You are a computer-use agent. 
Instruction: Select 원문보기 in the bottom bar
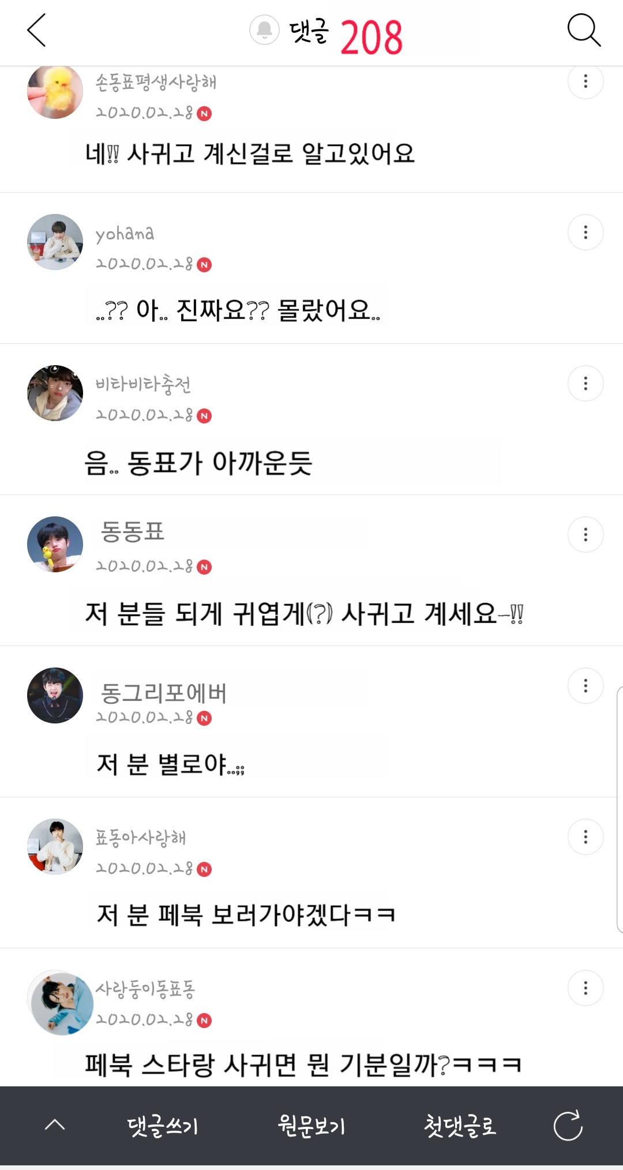[311, 1126]
